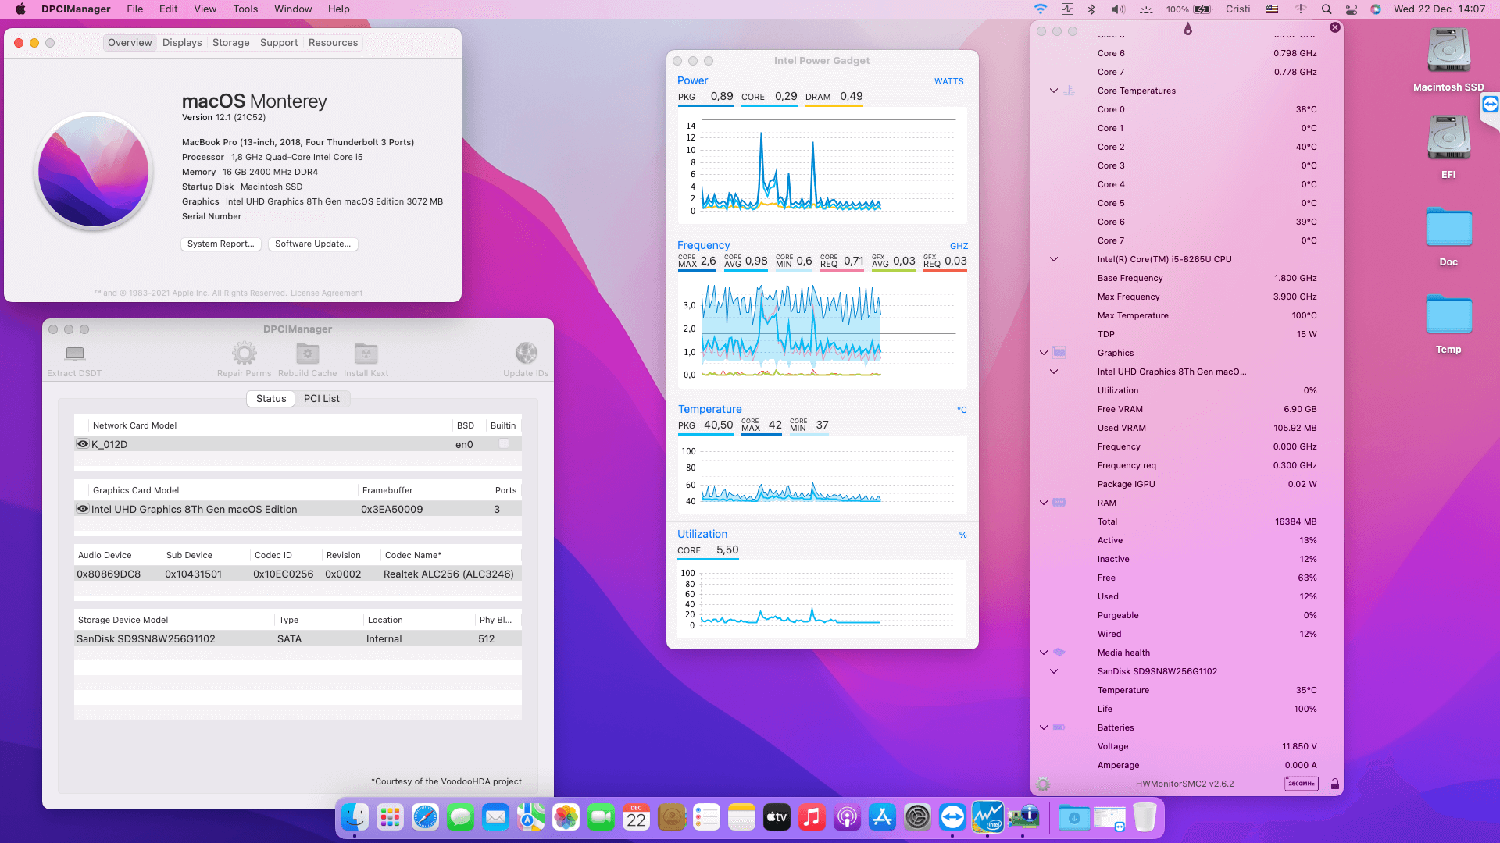Toggle eye icon beside Intel UHD Graphics row
This screenshot has height=843, width=1500.
82,508
